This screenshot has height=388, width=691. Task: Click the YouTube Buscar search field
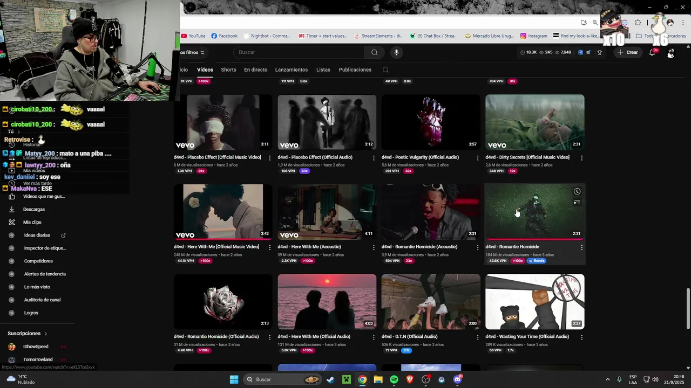[300, 52]
